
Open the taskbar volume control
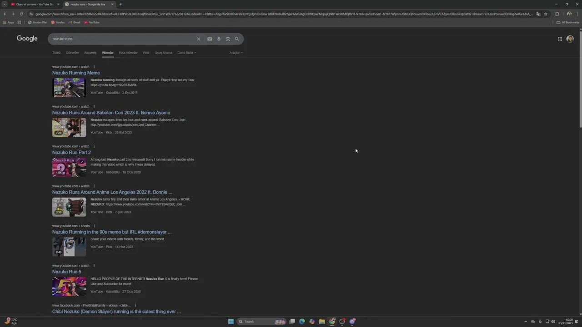tap(553, 322)
